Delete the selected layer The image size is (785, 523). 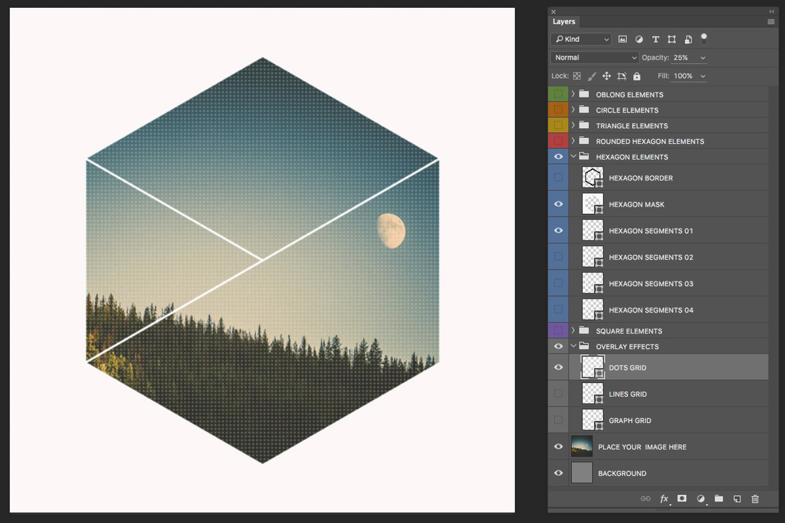[x=755, y=498]
